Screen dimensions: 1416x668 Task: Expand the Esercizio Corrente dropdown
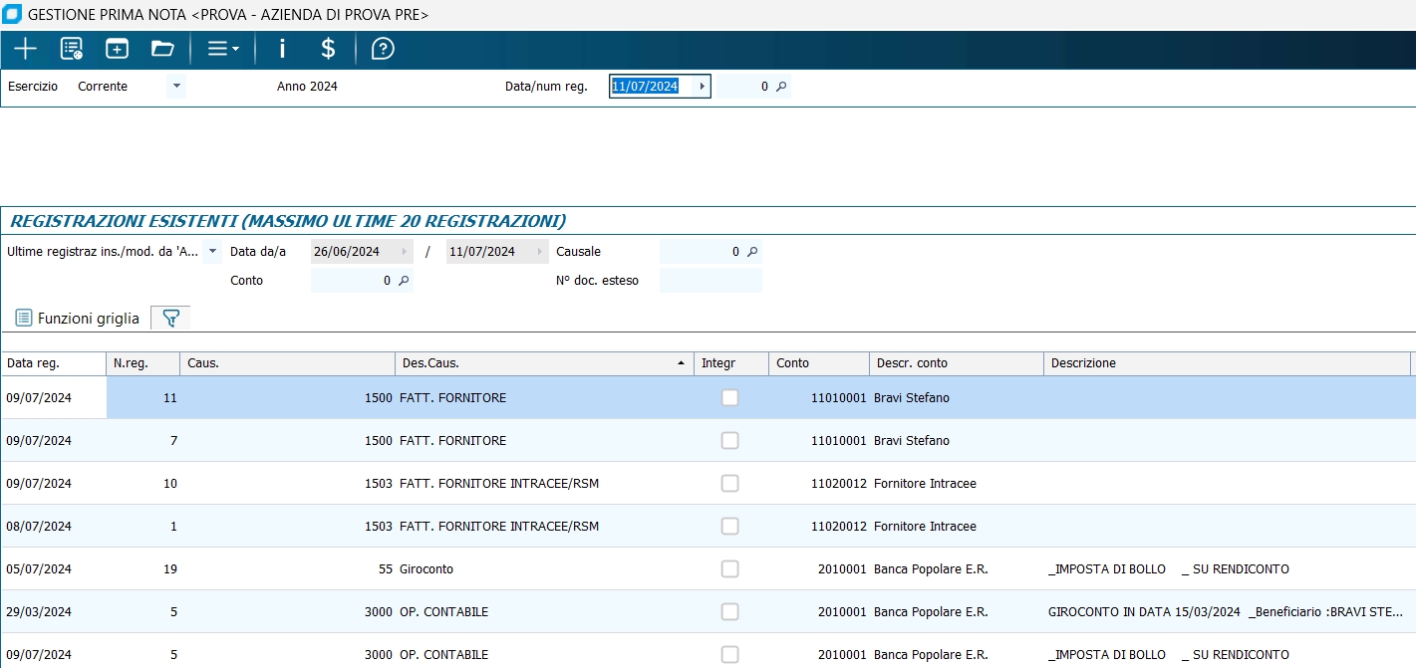[176, 87]
